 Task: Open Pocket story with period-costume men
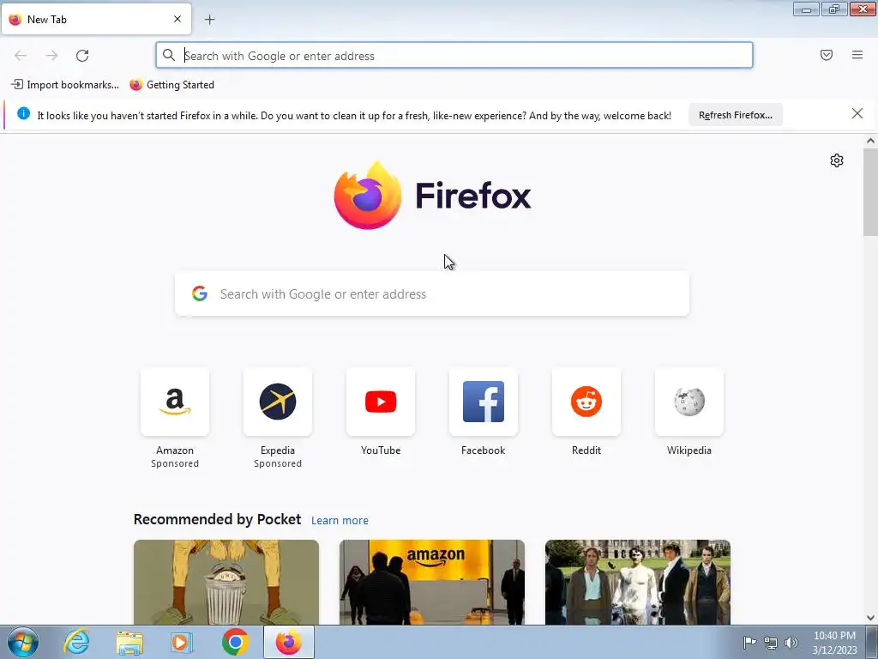637,583
